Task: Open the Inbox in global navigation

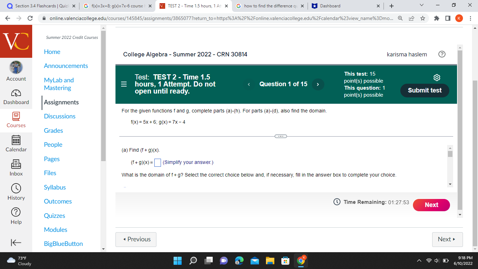Action: click(x=16, y=168)
